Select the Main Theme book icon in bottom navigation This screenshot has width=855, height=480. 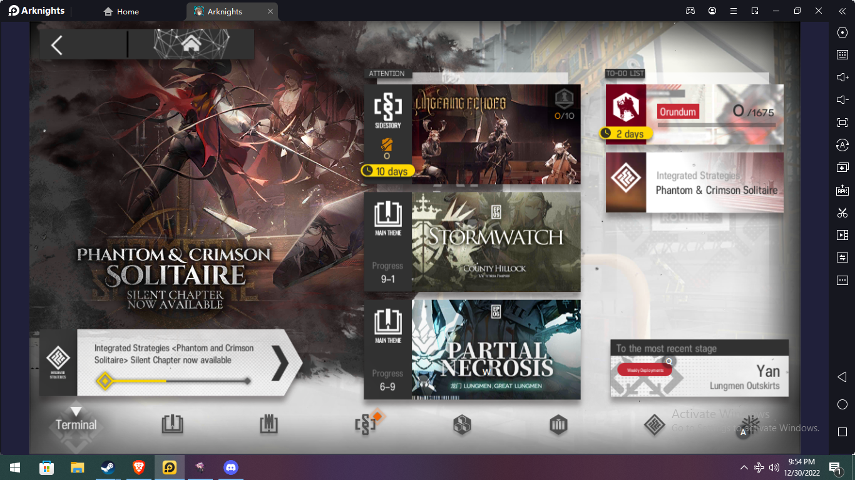(172, 425)
